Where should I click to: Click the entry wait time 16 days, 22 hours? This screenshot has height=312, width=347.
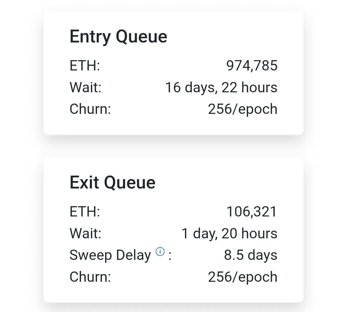pyautogui.click(x=221, y=87)
